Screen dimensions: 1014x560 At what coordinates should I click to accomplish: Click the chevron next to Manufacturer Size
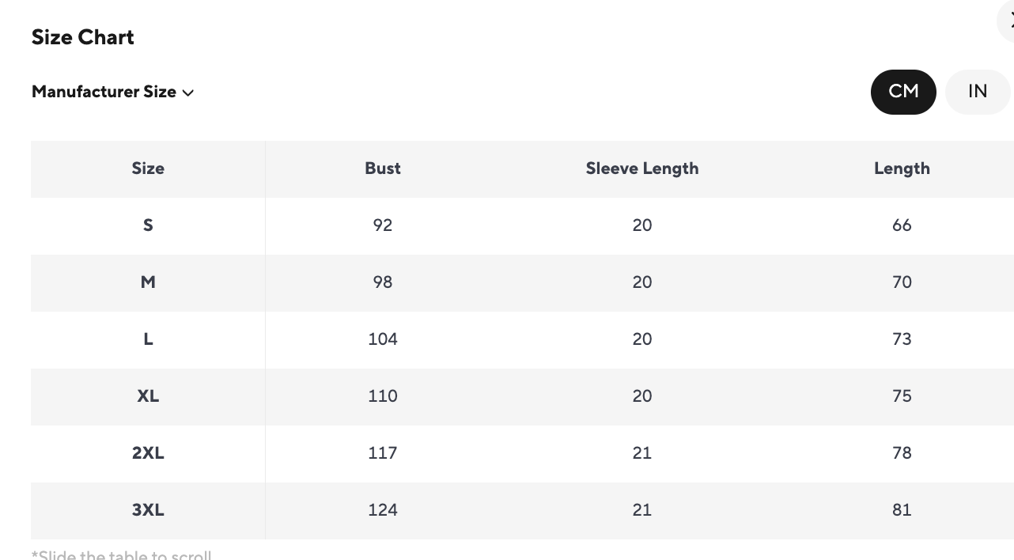(x=188, y=93)
